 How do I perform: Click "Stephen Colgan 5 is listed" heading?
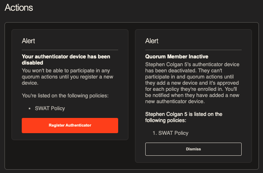coord(184,117)
